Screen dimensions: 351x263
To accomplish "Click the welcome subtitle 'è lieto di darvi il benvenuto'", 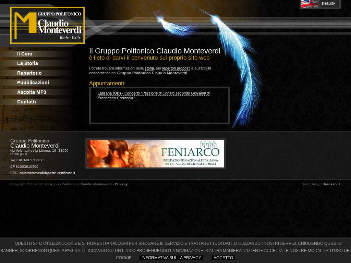I will (149, 58).
